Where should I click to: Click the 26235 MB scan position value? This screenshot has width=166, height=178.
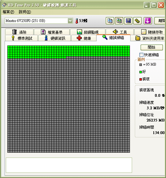click(x=156, y=120)
